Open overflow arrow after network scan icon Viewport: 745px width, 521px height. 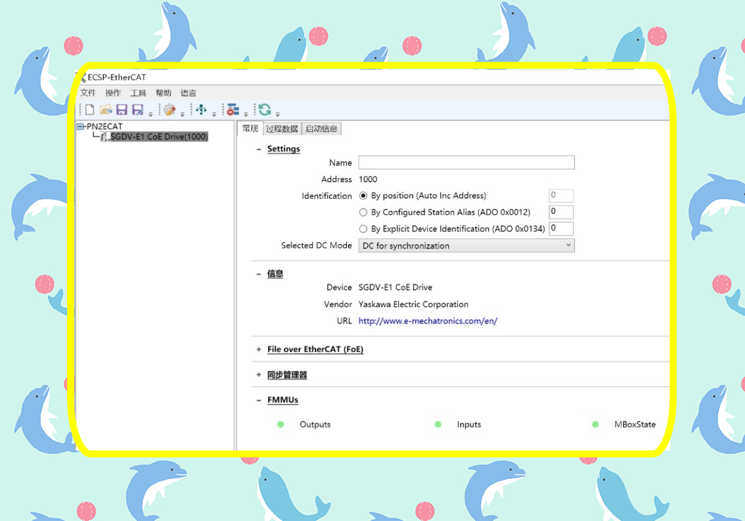point(214,114)
